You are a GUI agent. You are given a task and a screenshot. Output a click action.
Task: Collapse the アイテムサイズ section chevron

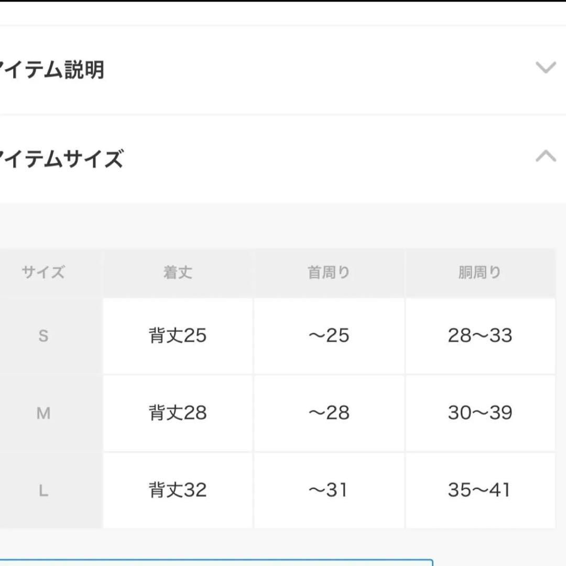546,156
